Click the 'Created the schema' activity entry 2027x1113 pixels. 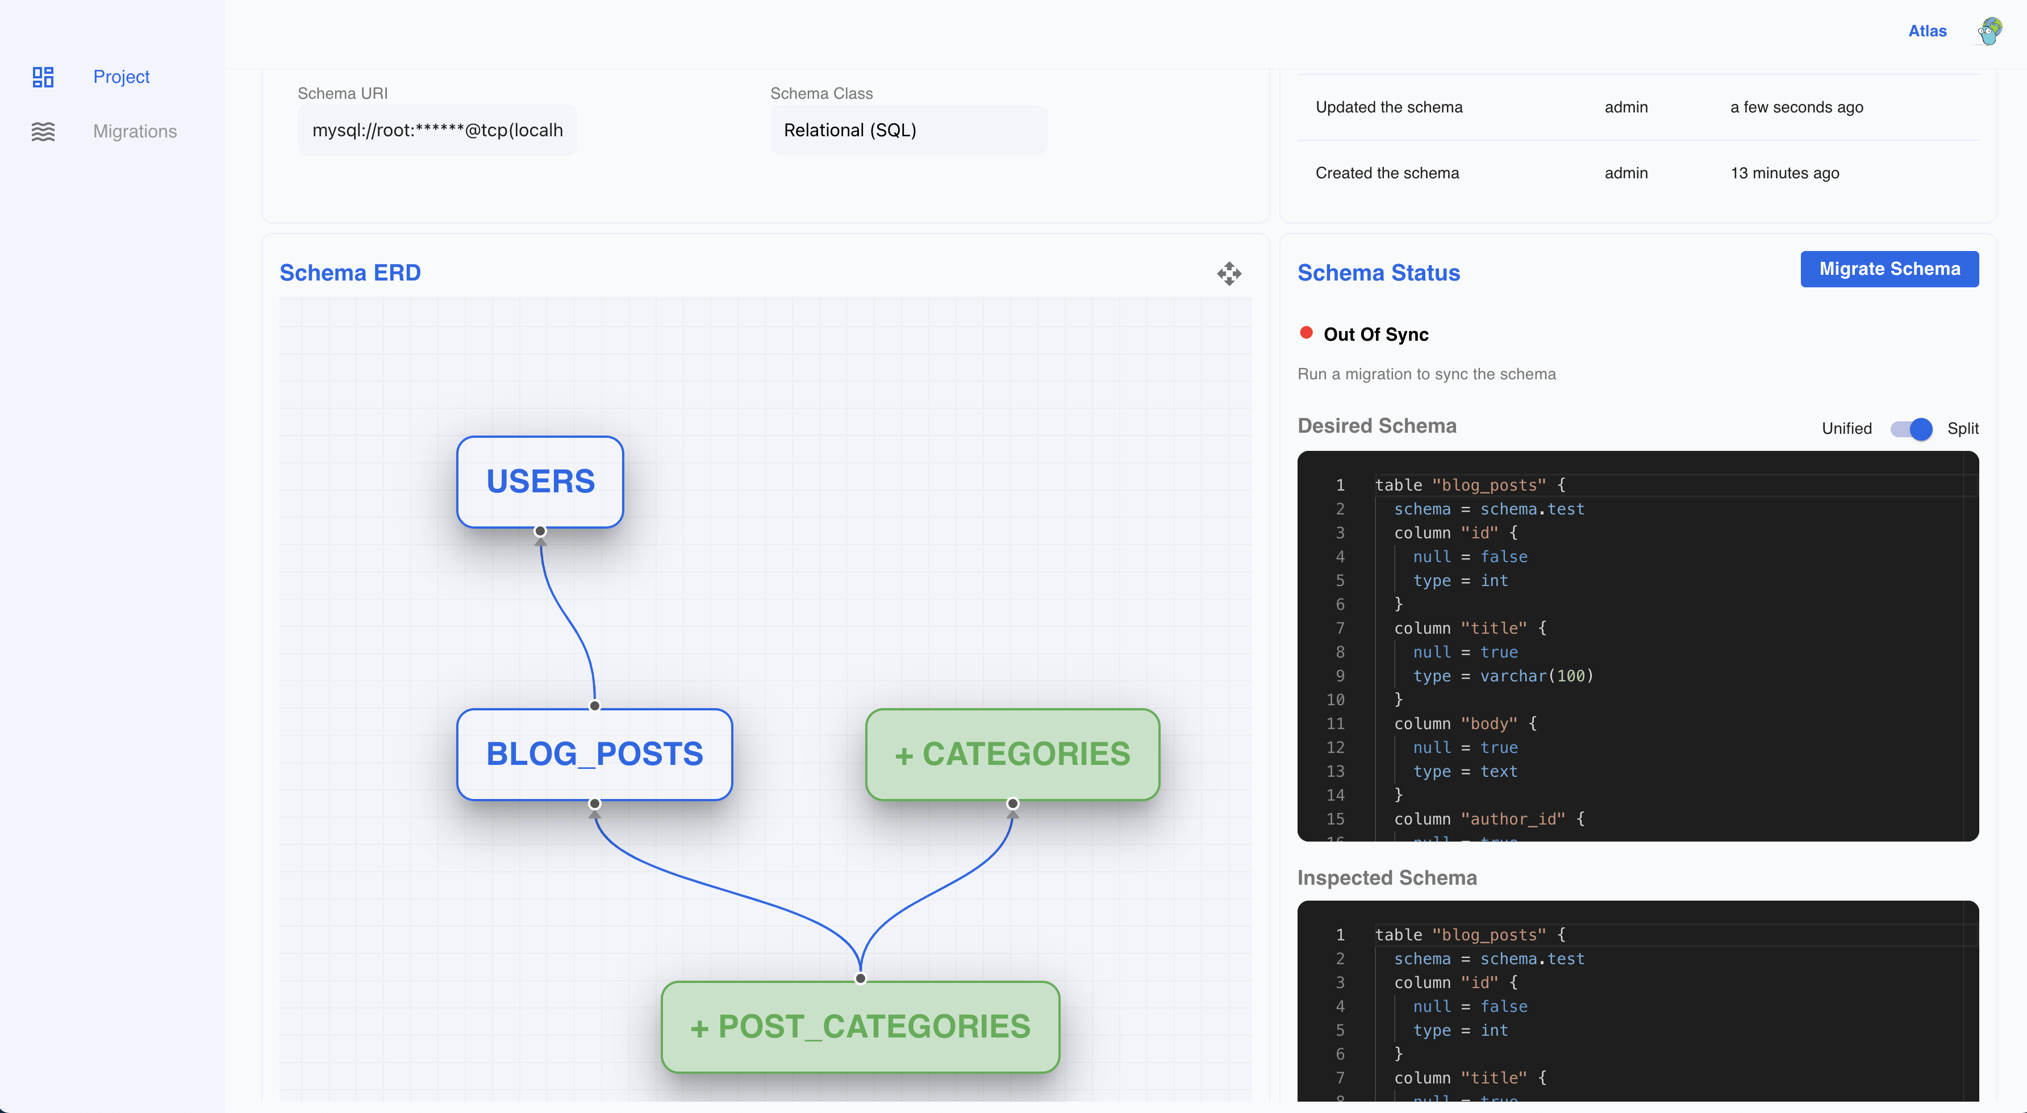1387,173
